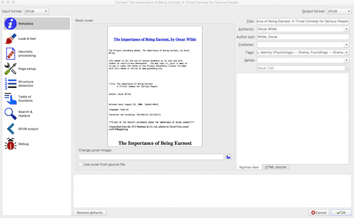This screenshot has width=354, height=218.
Task: Click the Tags text field
Action: tap(300, 52)
